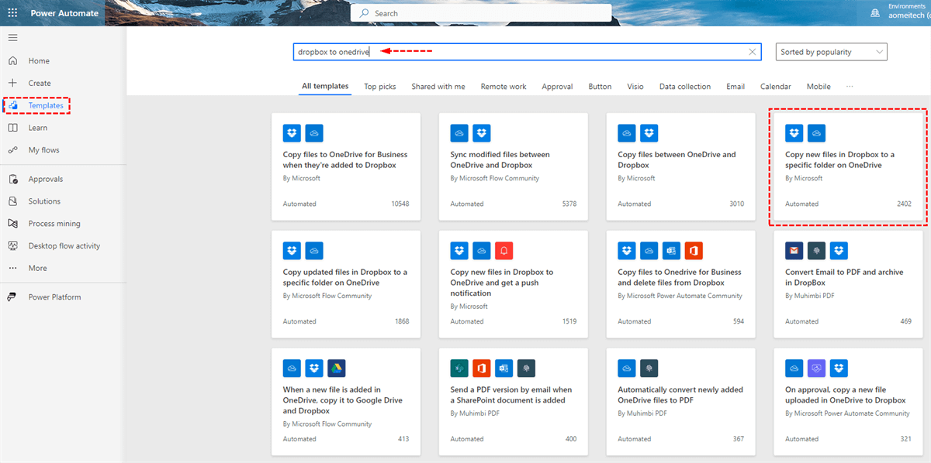Show more tabs via ellipsis

click(x=850, y=87)
